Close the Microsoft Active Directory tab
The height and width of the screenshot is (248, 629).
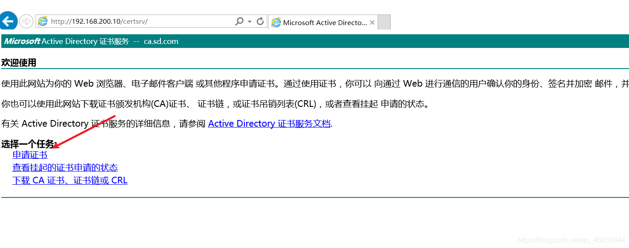(372, 22)
